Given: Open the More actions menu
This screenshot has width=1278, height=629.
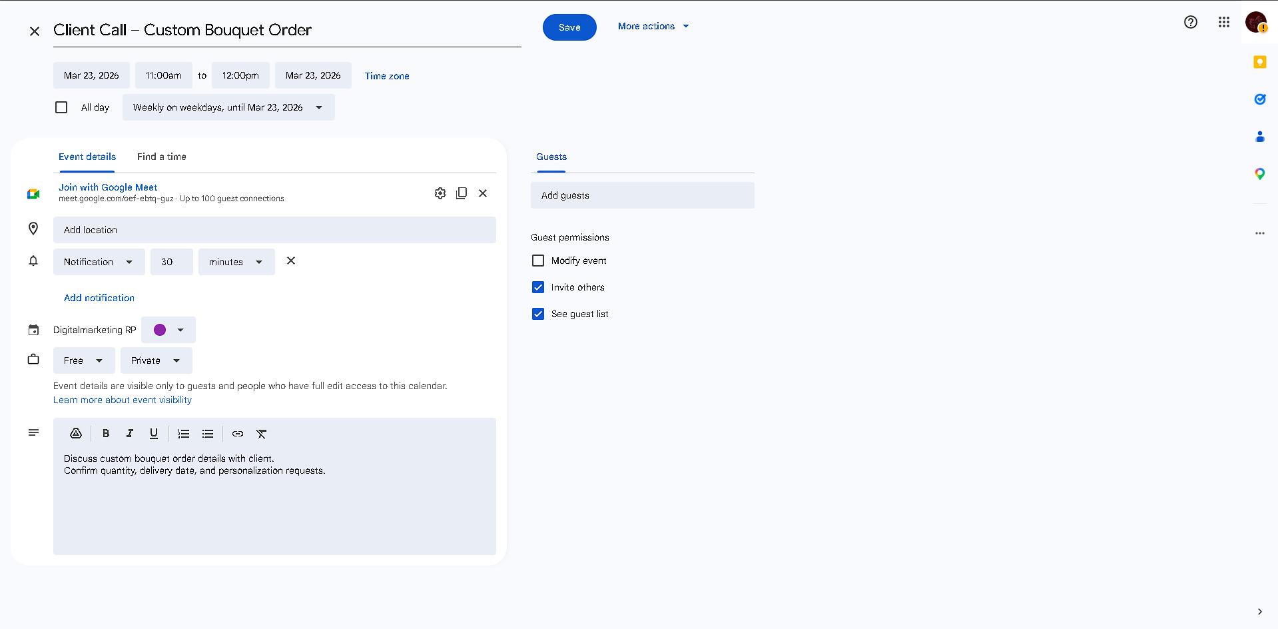Looking at the screenshot, I should (x=653, y=27).
